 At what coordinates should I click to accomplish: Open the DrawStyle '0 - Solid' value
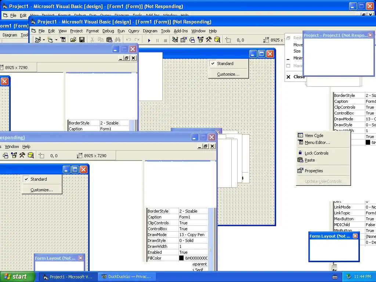pos(193,241)
